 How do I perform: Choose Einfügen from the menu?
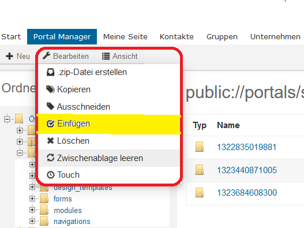(109, 124)
